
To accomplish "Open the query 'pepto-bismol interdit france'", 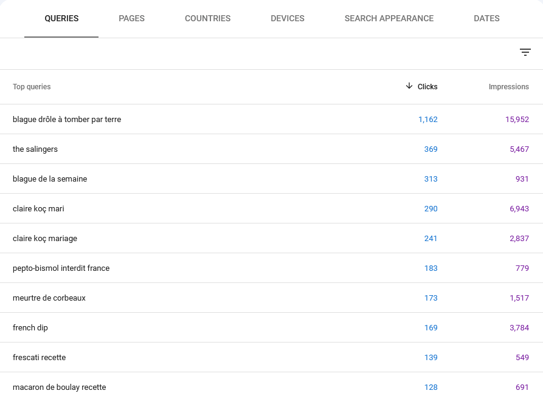I will tap(61, 268).
